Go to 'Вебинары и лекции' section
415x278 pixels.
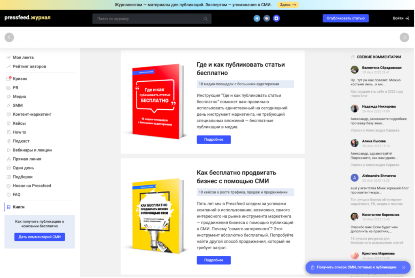pos(32,150)
